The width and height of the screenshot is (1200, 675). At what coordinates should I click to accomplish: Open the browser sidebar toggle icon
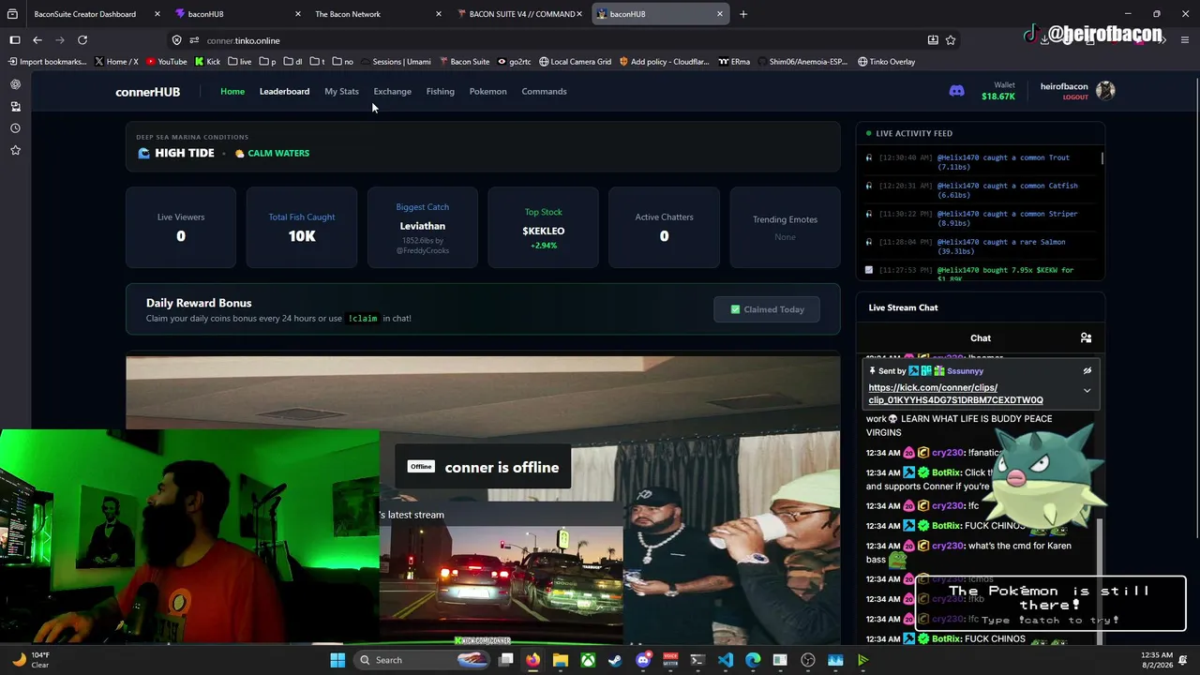pyautogui.click(x=15, y=40)
